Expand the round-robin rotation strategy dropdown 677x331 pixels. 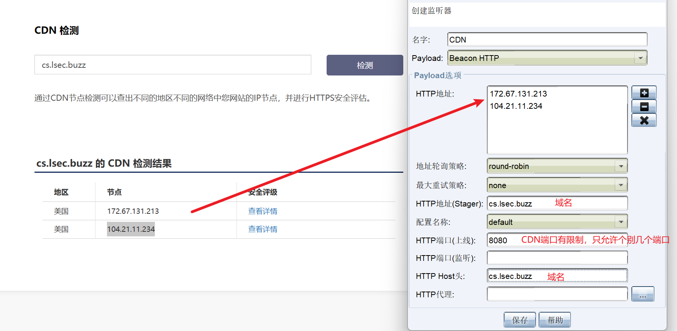[x=621, y=166]
